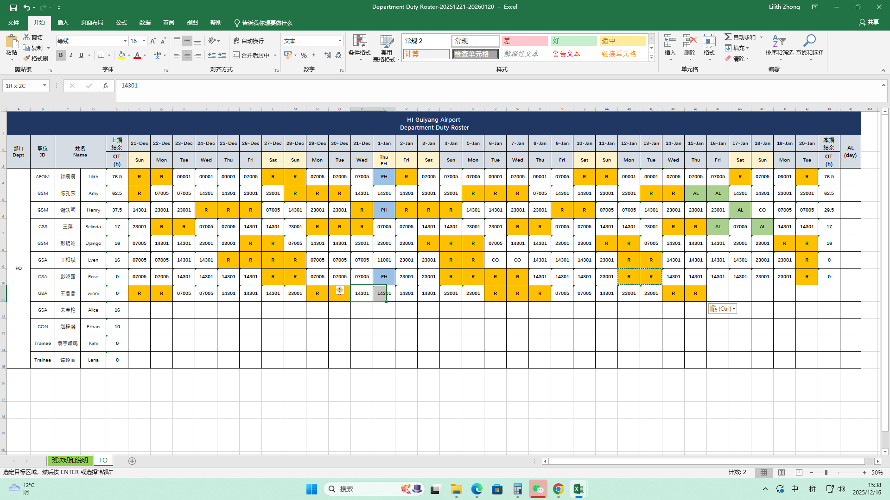This screenshot has height=500, width=890.
Task: Switch to the 班次明细说明 sheet tab
Action: pos(70,461)
